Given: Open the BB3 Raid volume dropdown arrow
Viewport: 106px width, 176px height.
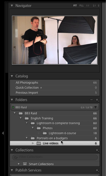Looking at the screenshot, I should [96, 107].
